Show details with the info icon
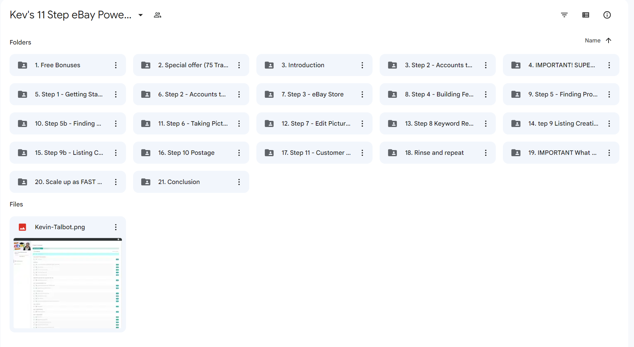The image size is (634, 347). [607, 15]
